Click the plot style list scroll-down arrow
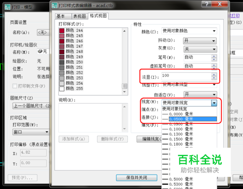This screenshot has height=189, width=243. tap(124, 92)
